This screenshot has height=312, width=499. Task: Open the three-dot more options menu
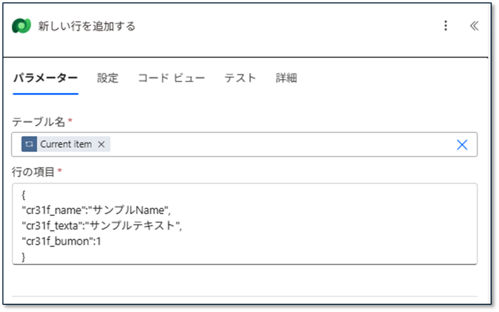pos(446,26)
